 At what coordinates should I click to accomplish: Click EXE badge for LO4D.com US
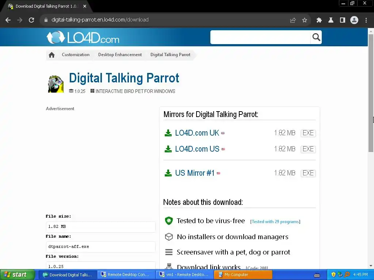(308, 149)
